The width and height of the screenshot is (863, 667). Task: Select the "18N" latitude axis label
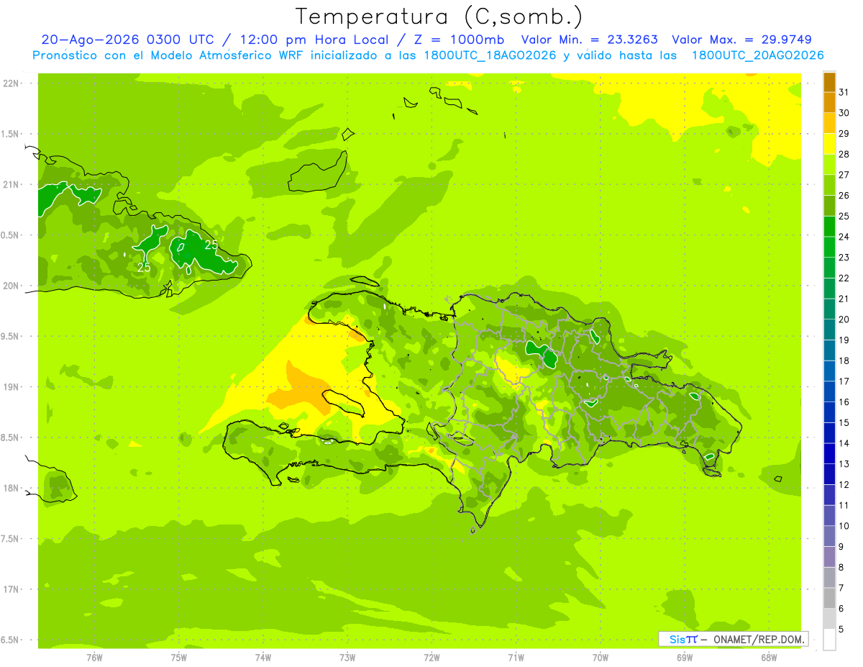[x=11, y=488]
